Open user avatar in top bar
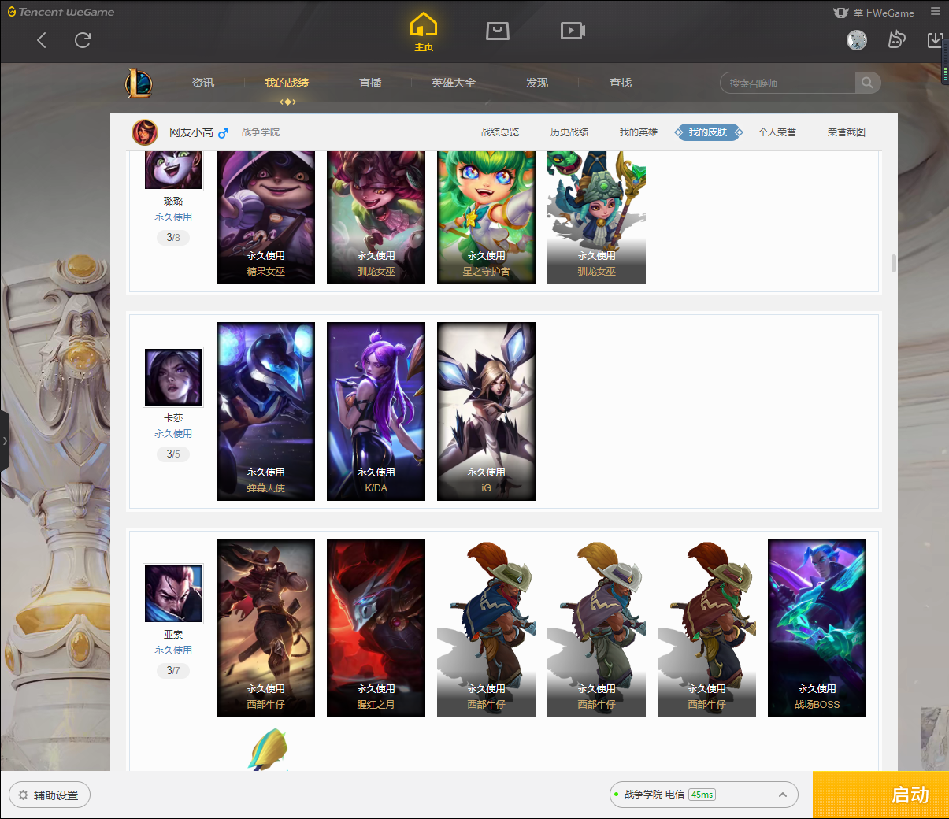Screen dimensions: 949x819 [857, 40]
